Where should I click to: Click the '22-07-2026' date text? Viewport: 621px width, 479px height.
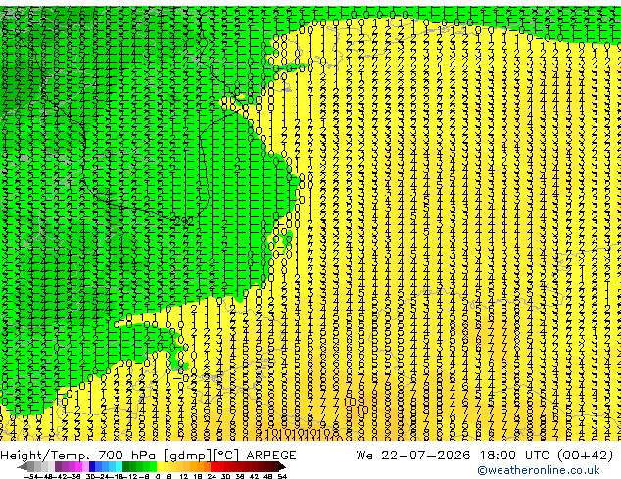coord(425,456)
